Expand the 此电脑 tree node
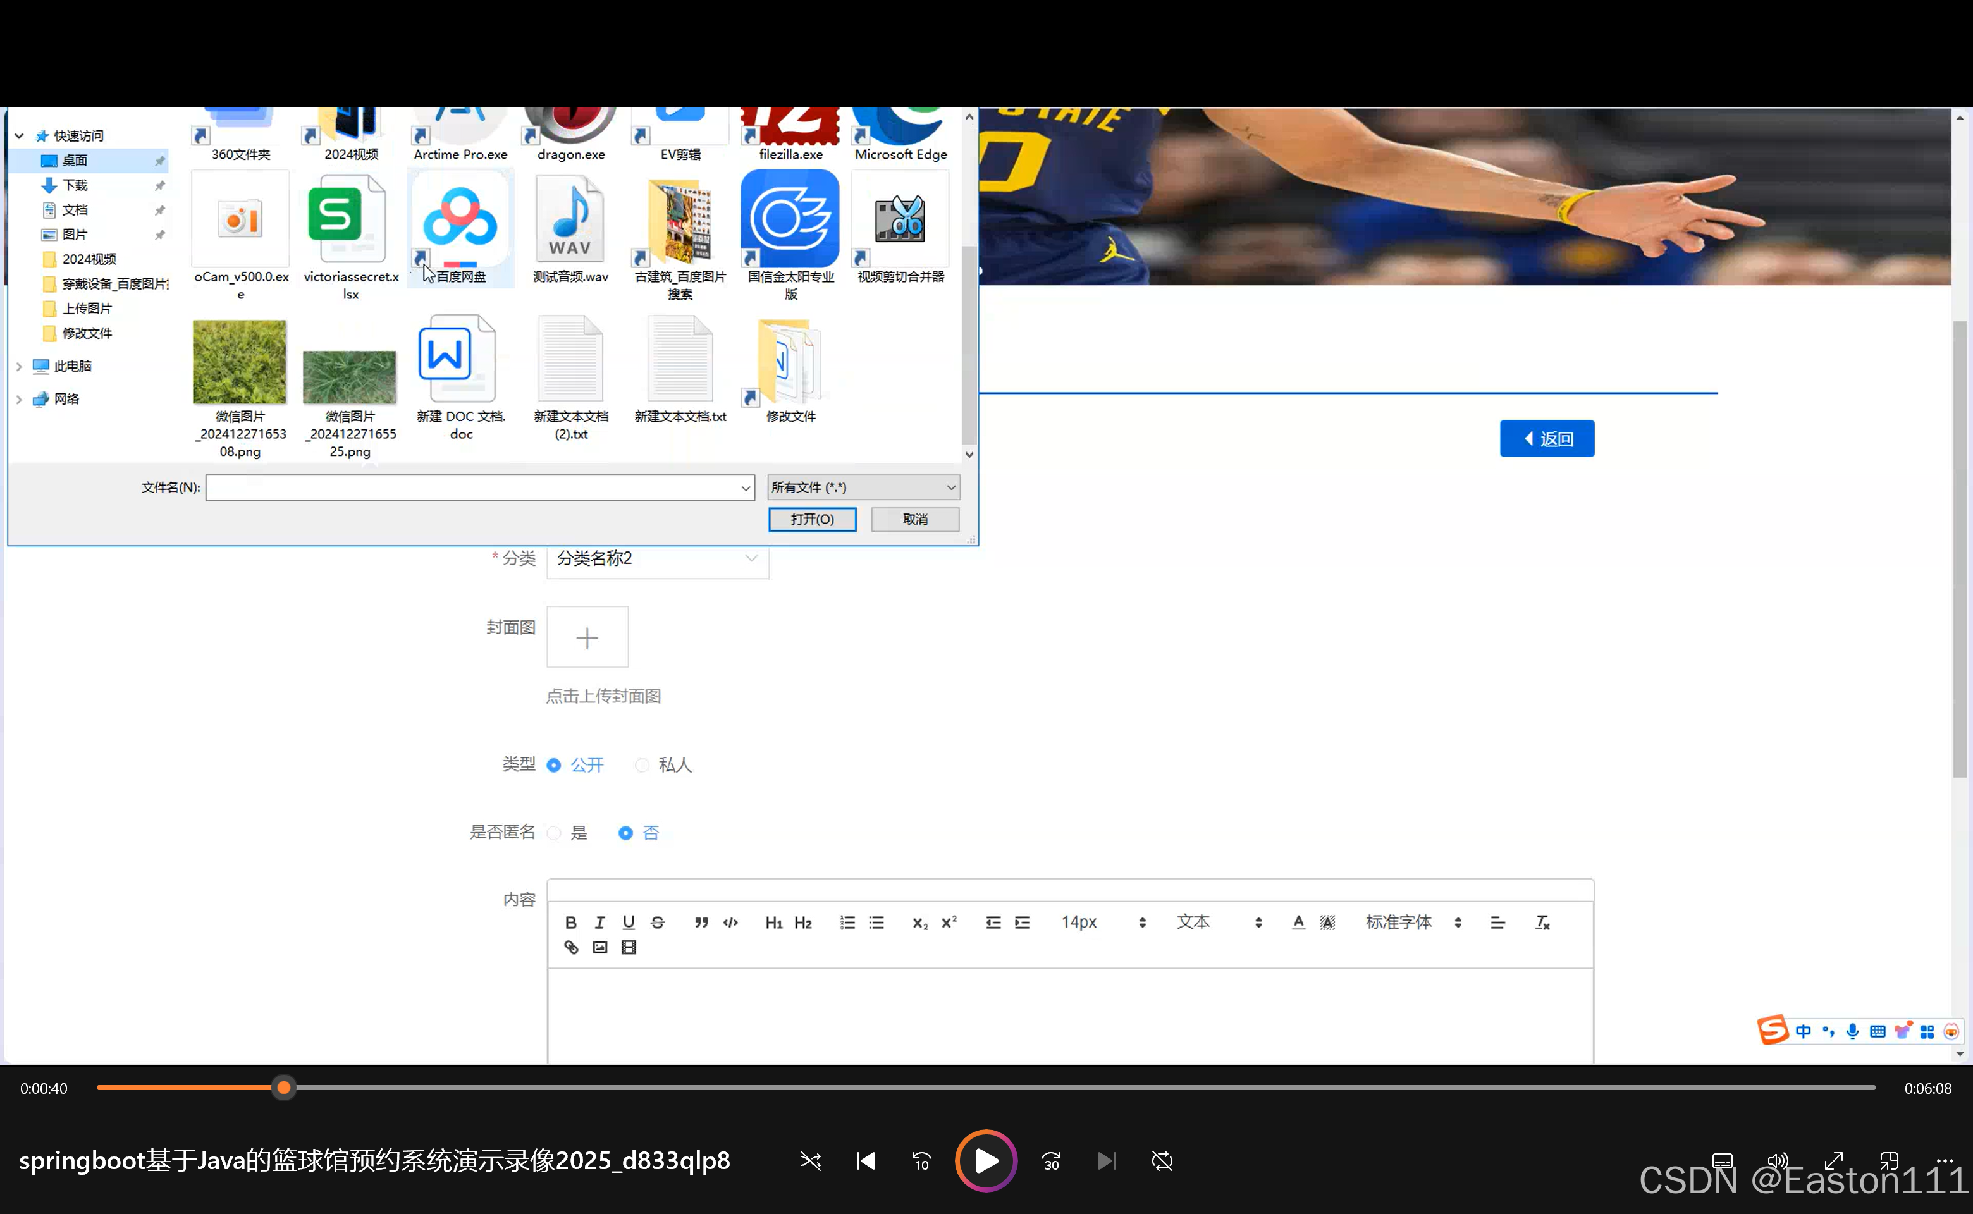The image size is (1973, 1214). (18, 366)
